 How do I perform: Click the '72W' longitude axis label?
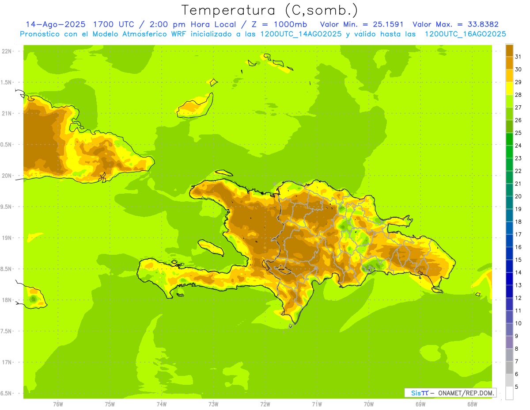tap(265, 404)
